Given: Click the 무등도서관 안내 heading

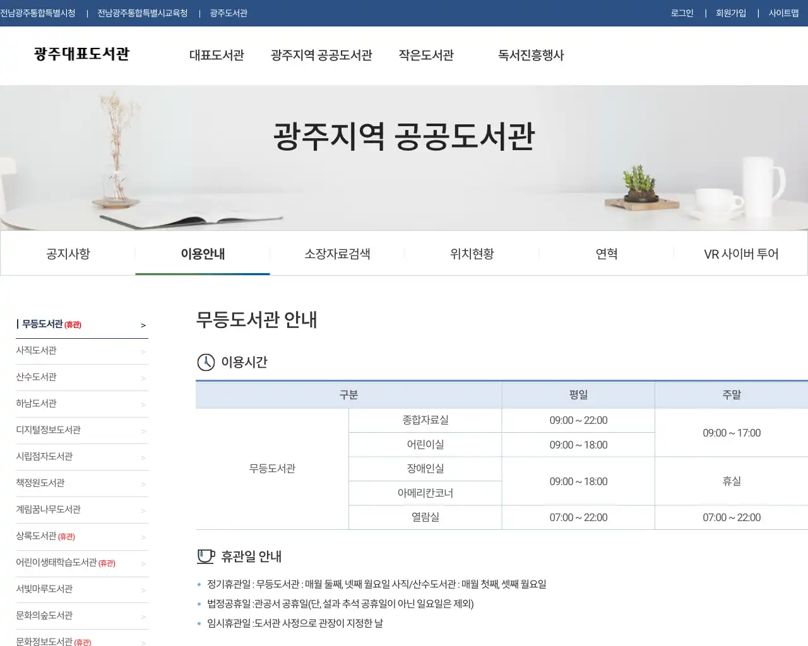Looking at the screenshot, I should (x=256, y=320).
